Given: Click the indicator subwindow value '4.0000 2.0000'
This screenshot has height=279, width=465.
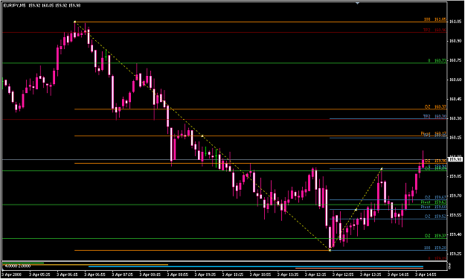Looking at the screenshot, I should [18, 266].
